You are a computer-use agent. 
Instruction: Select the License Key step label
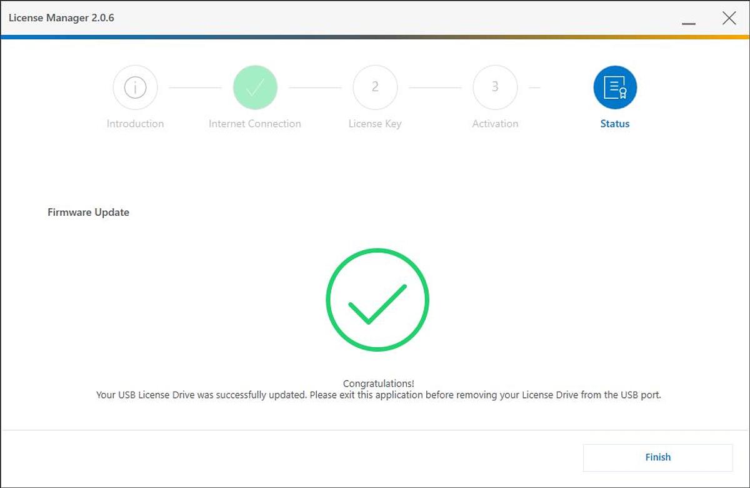click(x=375, y=123)
